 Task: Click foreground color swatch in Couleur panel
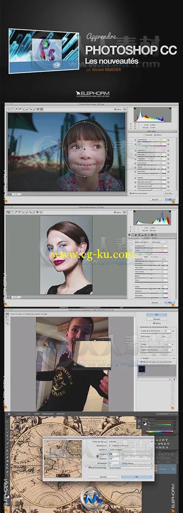(x=144, y=423)
